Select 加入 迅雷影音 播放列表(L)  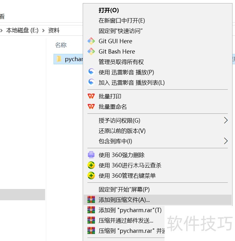(x=158, y=82)
